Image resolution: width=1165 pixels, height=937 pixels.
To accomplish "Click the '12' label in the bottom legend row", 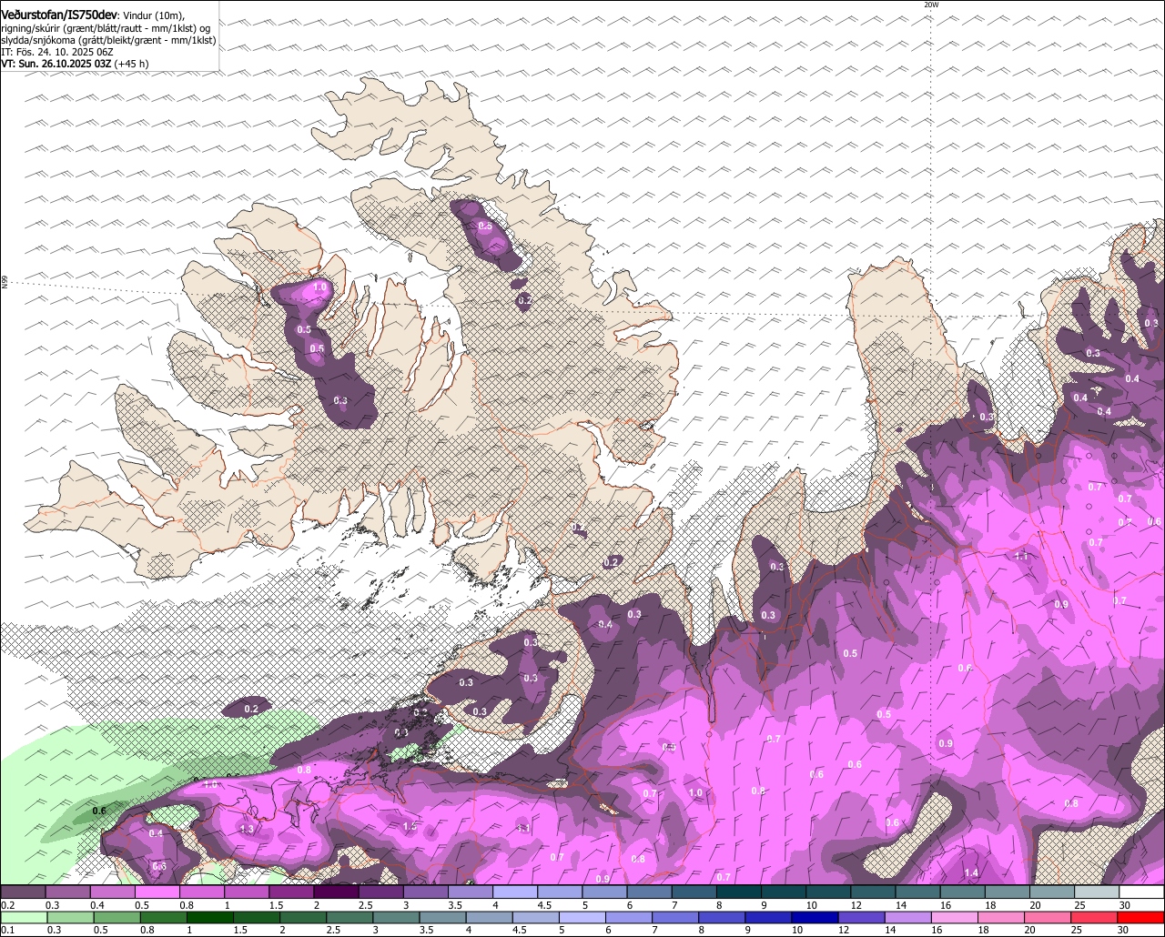I will pyautogui.click(x=842, y=931).
